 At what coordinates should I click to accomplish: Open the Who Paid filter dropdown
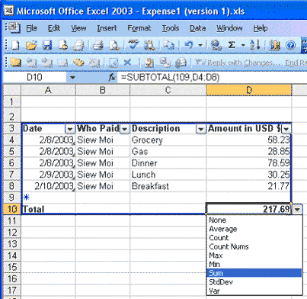(124, 129)
